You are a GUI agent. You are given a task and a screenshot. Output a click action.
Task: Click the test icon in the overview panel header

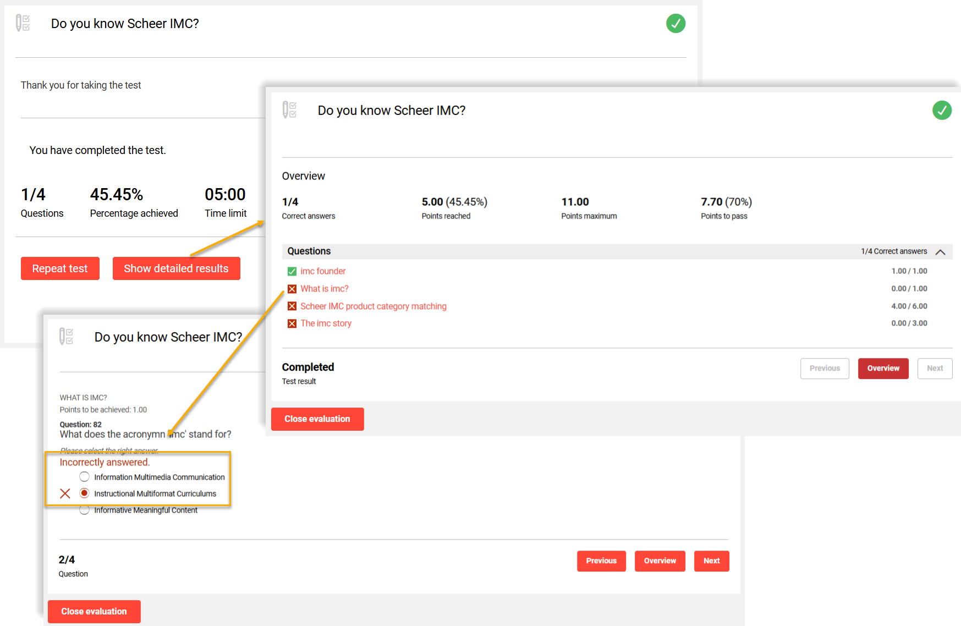point(289,109)
